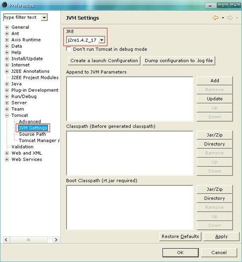Viewport: 242px width, 262px height.
Task: Expand the General tree node
Action: [x=7, y=27]
